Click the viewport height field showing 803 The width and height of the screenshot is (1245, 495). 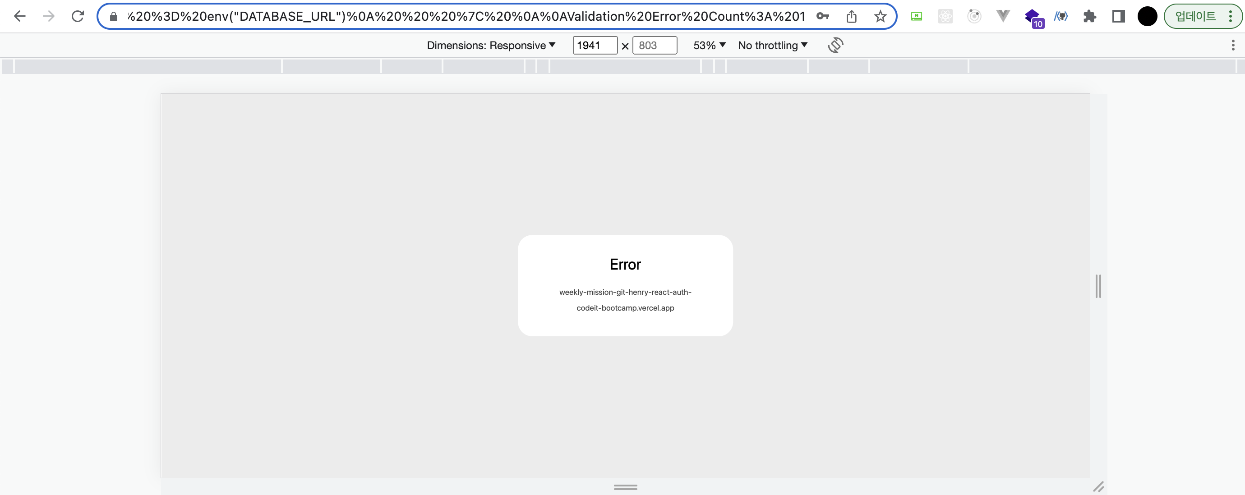pos(654,46)
